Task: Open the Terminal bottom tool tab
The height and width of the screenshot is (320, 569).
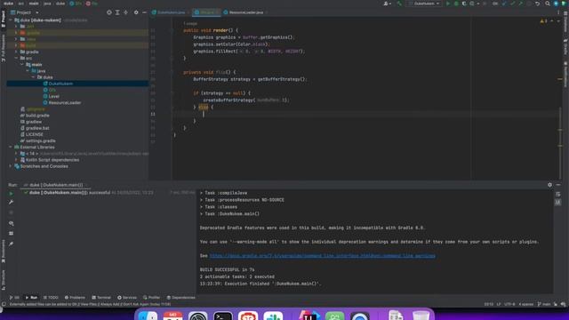Action: (101, 298)
